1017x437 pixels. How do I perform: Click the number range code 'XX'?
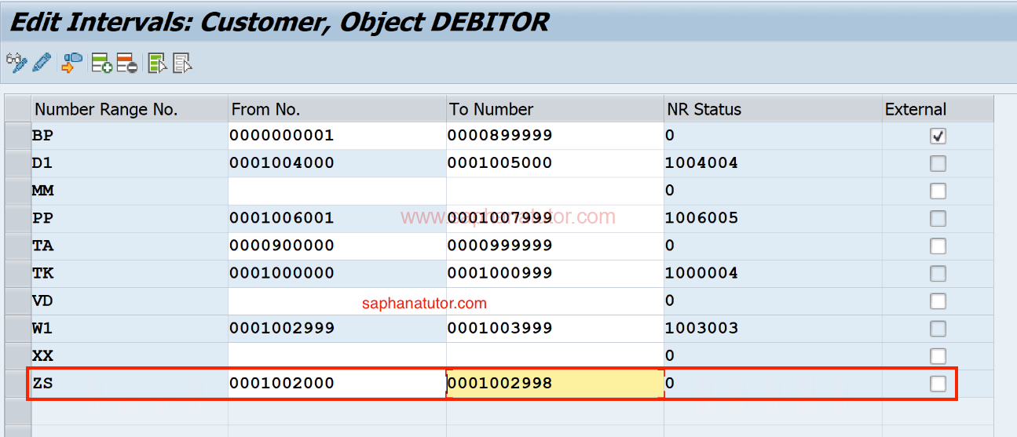tap(42, 355)
